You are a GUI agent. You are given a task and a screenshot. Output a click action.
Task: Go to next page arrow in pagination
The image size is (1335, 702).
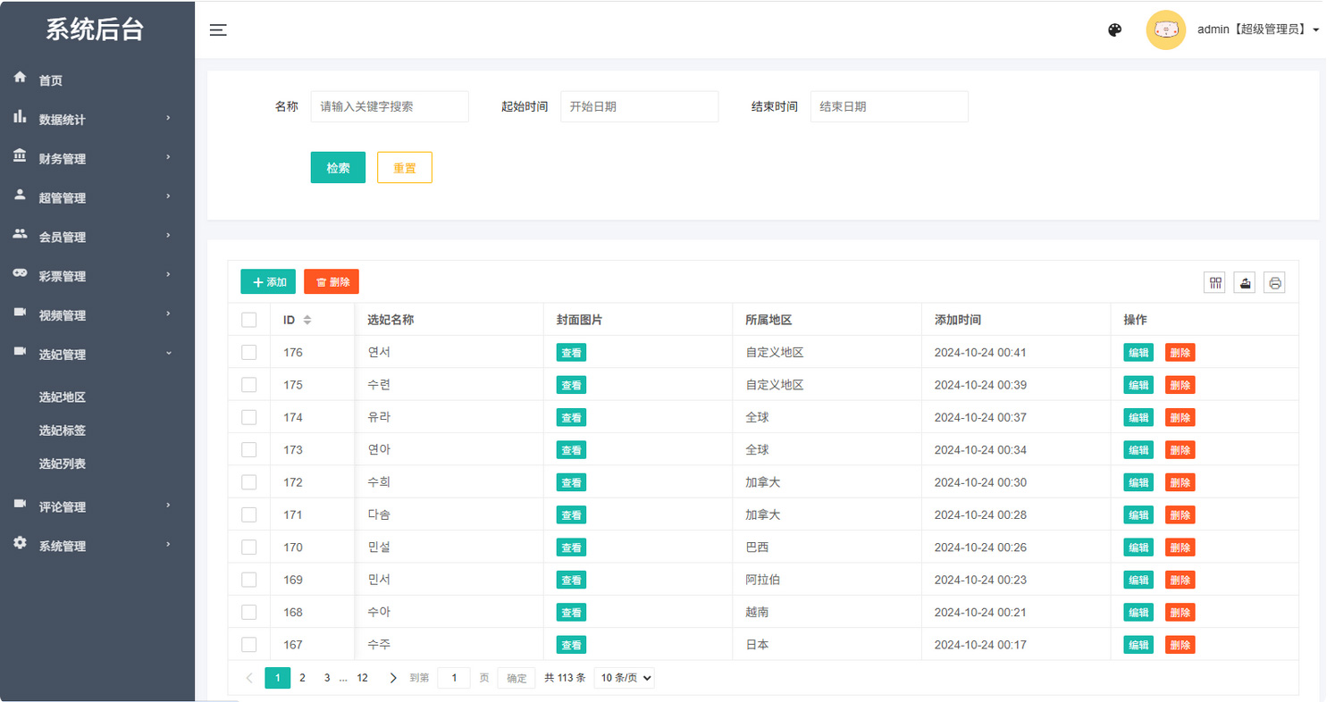[393, 678]
